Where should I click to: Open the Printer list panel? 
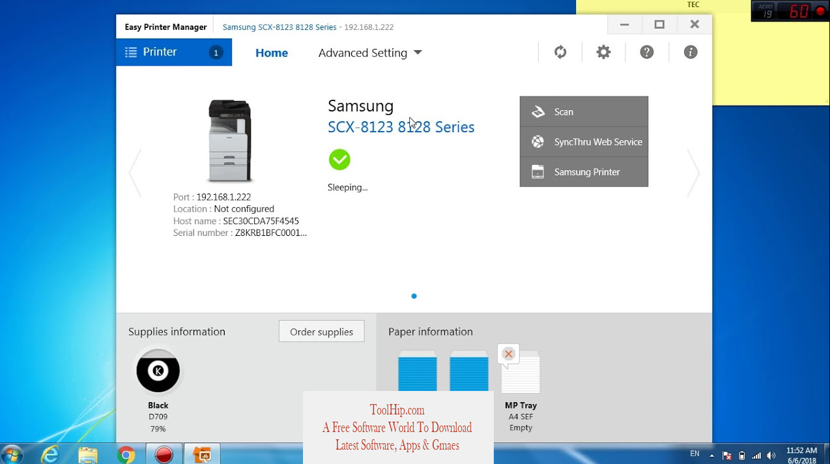pyautogui.click(x=174, y=52)
